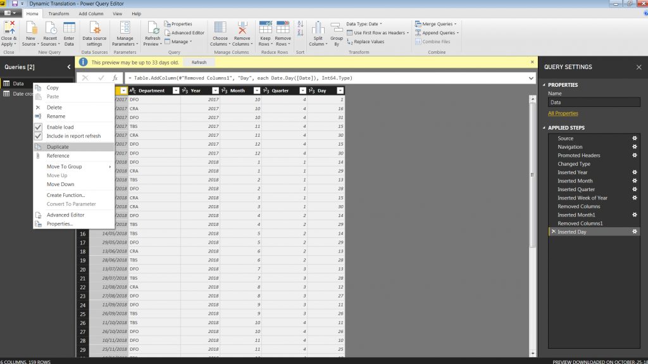Image resolution: width=648 pixels, height=364 pixels.
Task: Switch to the Add Column tab
Action: point(91,13)
